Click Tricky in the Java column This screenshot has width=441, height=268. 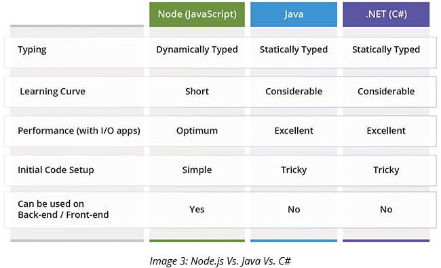pyautogui.click(x=294, y=170)
